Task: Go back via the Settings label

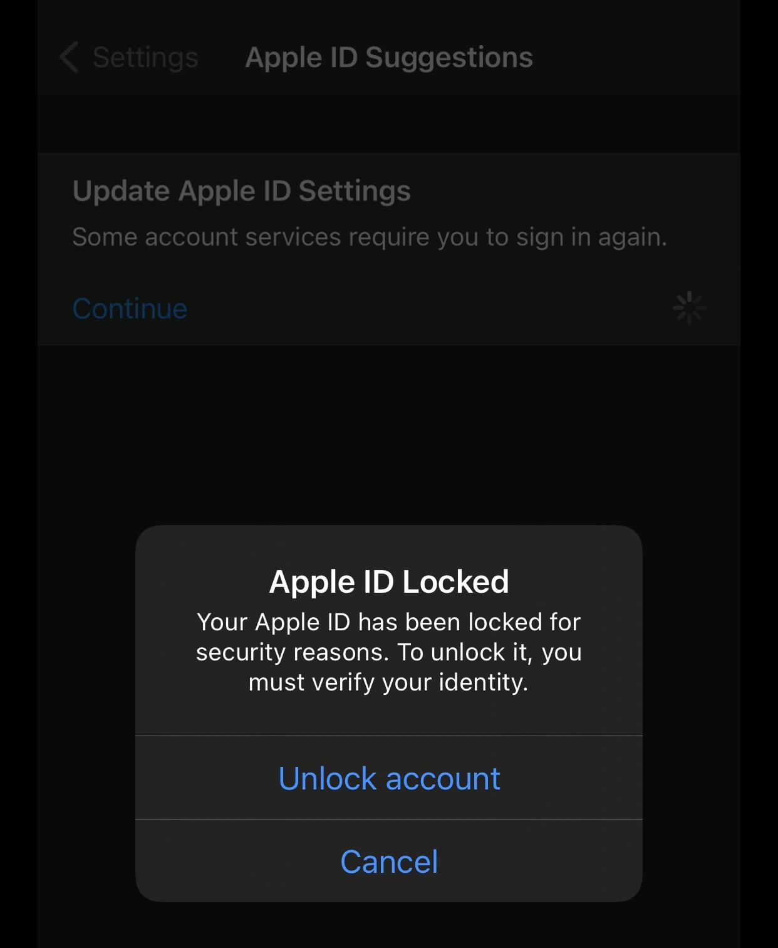Action: pos(145,58)
